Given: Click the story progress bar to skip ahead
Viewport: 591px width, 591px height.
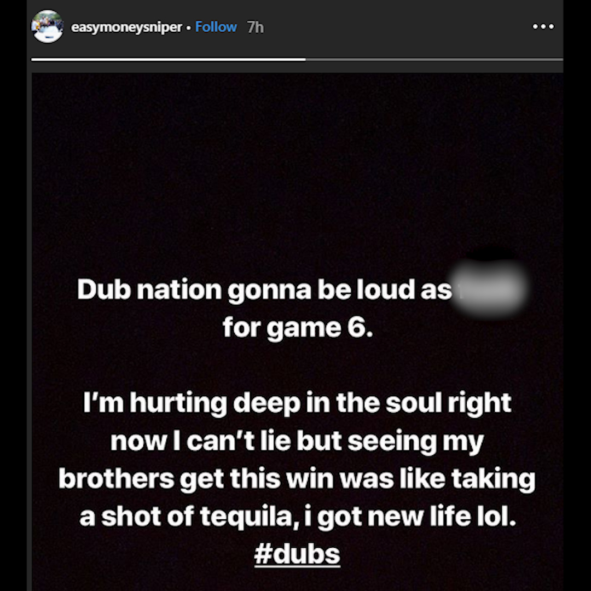Looking at the screenshot, I should [x=296, y=57].
